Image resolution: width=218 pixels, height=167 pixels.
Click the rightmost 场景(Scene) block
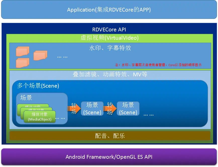pyautogui.click(x=128, y=108)
